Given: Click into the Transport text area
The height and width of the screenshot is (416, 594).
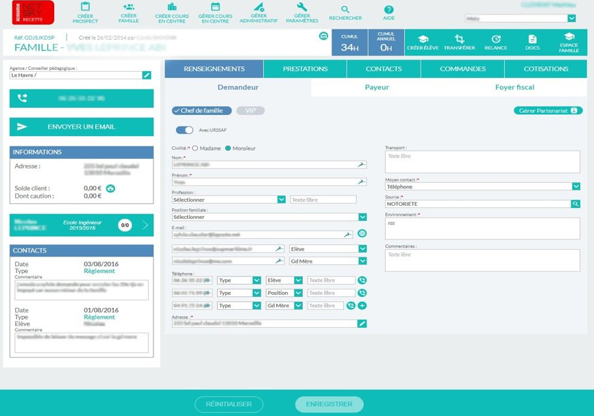Looking at the screenshot, I should [x=482, y=162].
